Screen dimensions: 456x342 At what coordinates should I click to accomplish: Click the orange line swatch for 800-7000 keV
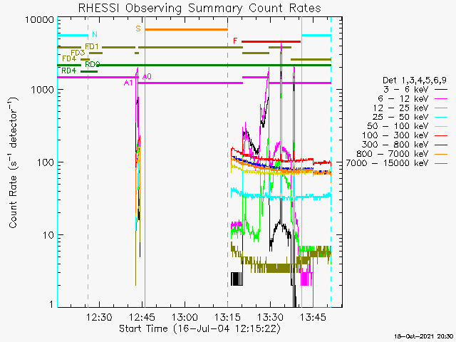coord(441,154)
